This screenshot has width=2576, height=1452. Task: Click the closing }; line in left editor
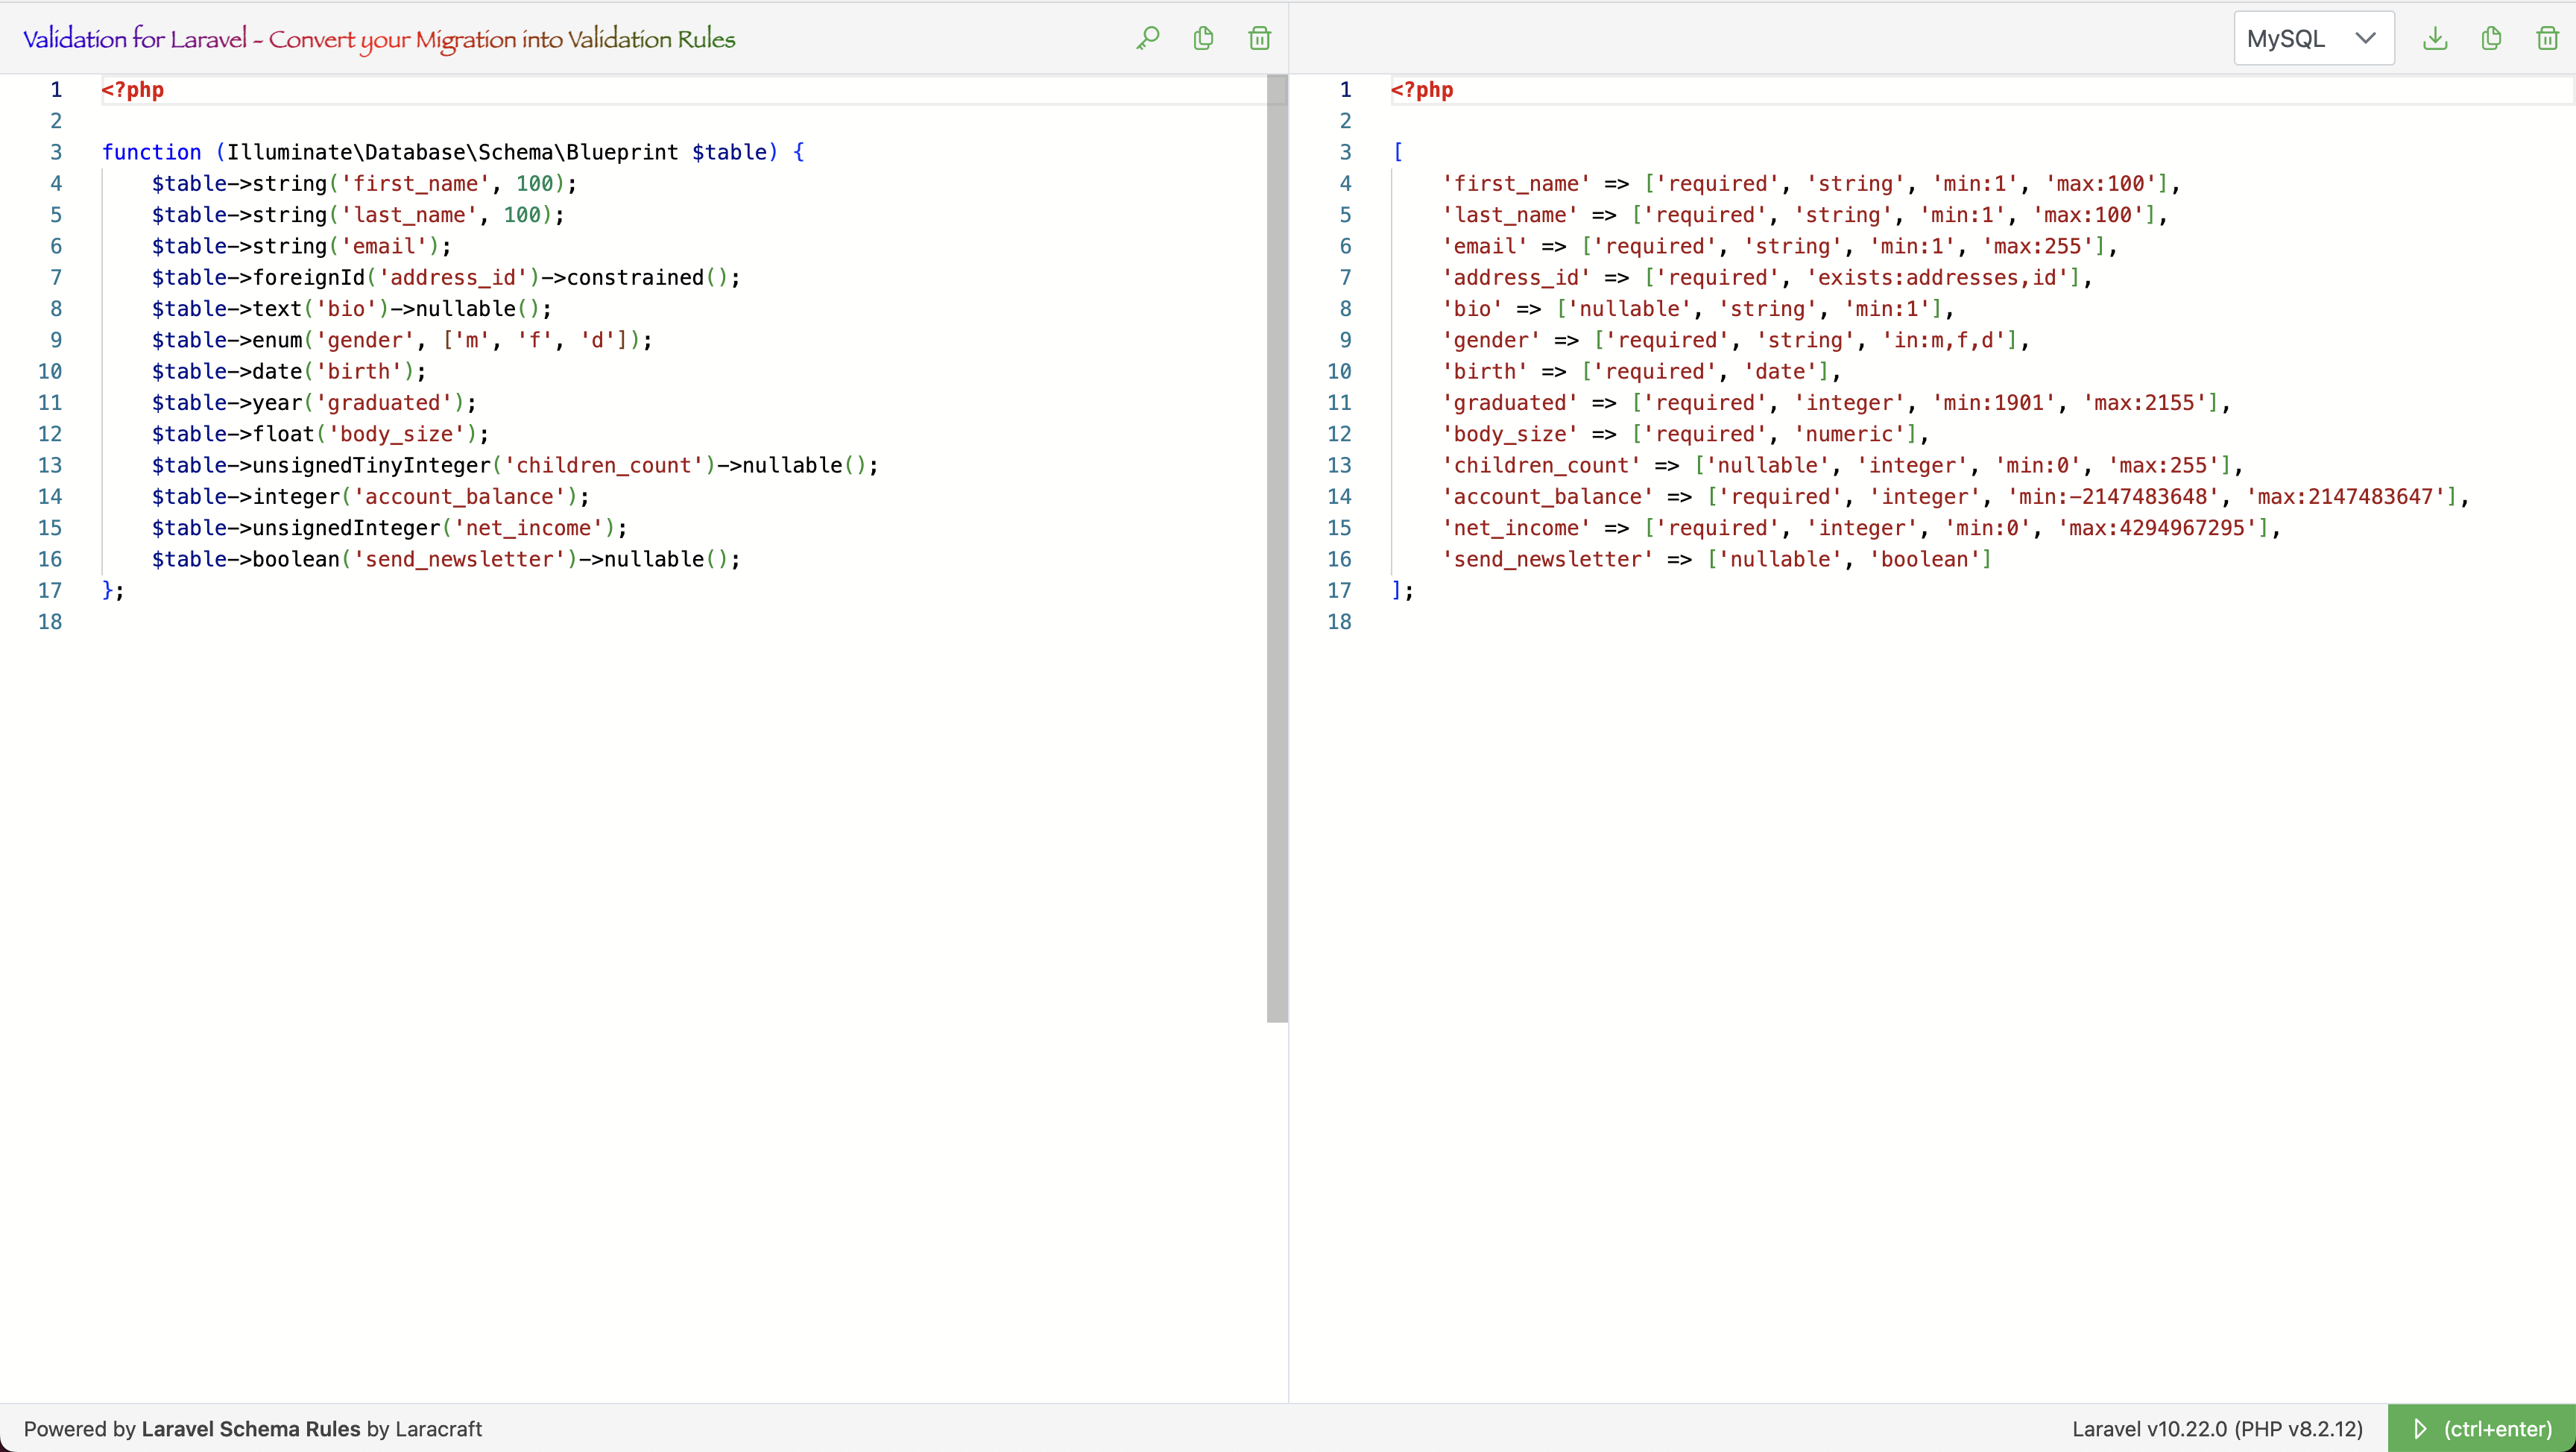point(113,590)
